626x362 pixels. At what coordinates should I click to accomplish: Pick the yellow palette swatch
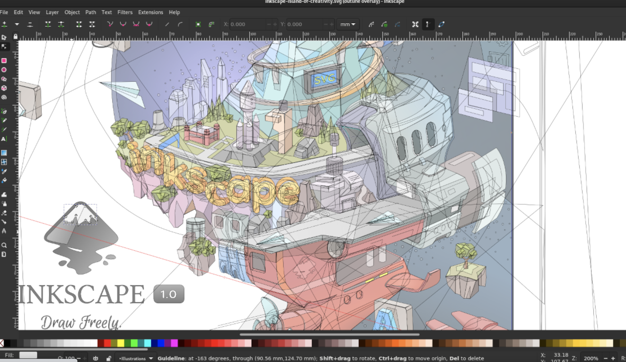[x=121, y=343]
